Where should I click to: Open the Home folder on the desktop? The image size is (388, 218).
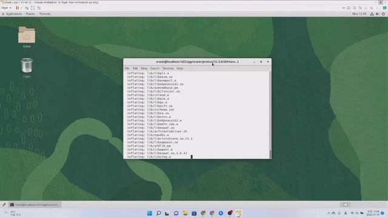pyautogui.click(x=27, y=36)
